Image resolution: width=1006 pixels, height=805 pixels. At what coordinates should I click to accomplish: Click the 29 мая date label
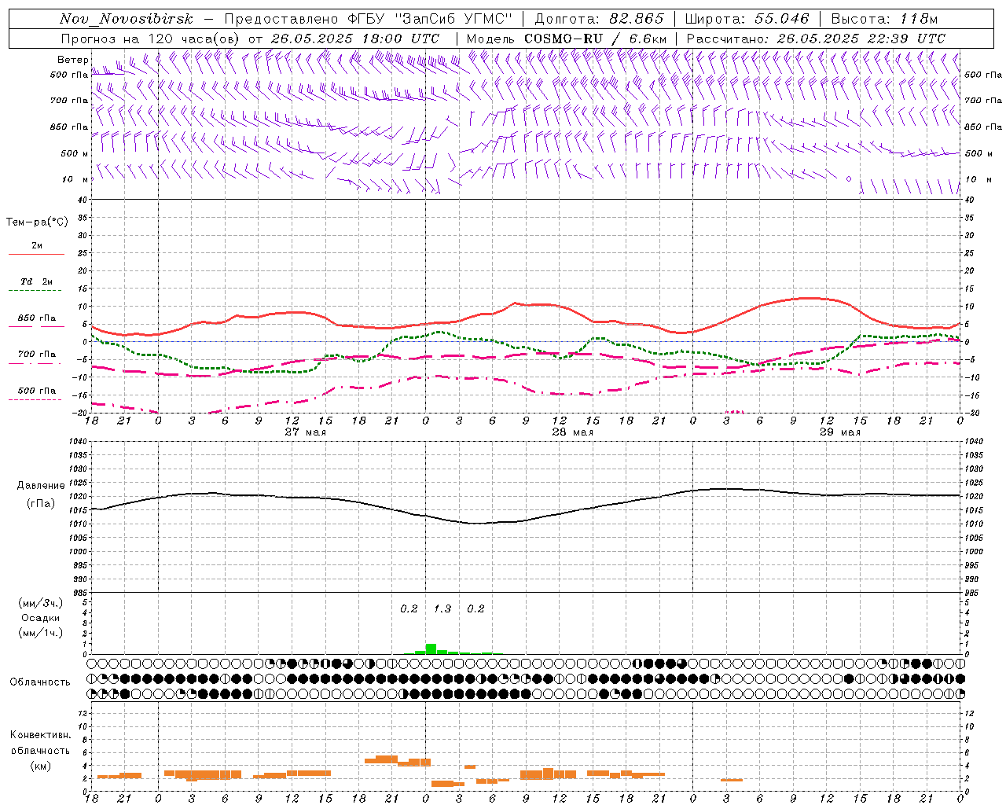pyautogui.click(x=839, y=432)
